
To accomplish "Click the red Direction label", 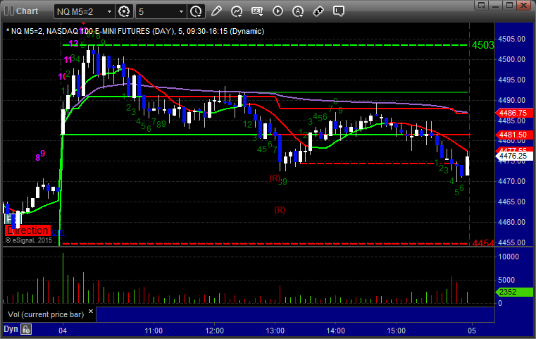I will tap(27, 230).
